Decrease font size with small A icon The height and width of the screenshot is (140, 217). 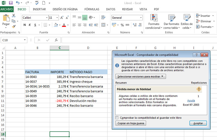[67, 18]
